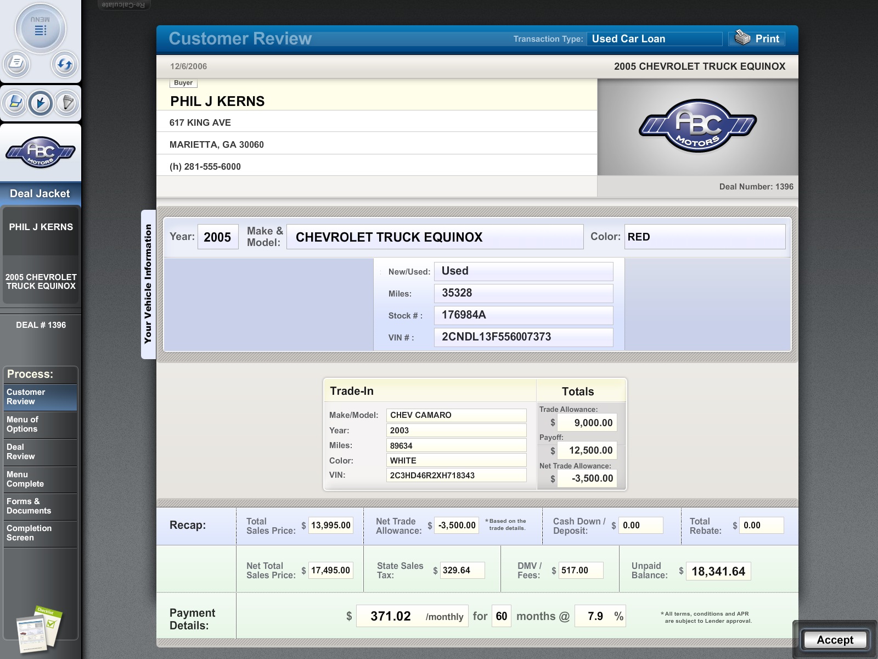
Task: Click the Total Rebate field
Action: 762,525
